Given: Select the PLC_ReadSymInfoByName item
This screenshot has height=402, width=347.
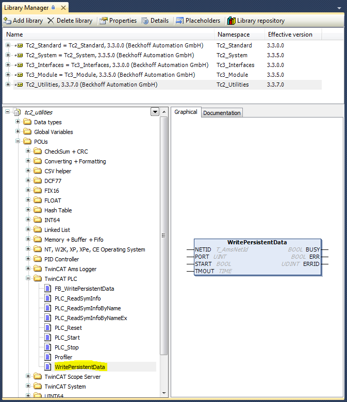Looking at the screenshot, I should click(x=88, y=308).
